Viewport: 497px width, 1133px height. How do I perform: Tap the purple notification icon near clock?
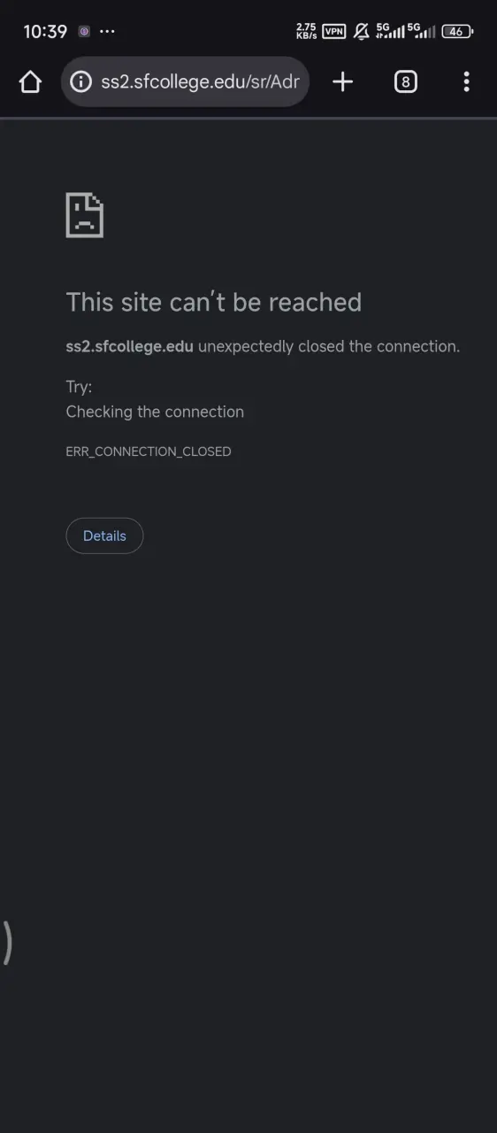click(84, 31)
